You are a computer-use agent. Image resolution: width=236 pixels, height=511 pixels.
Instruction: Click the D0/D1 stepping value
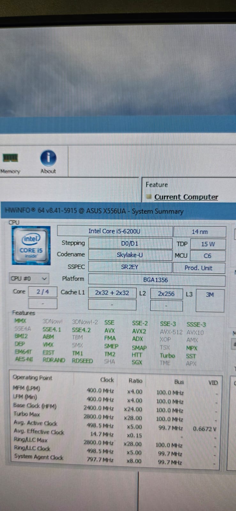[x=130, y=243]
